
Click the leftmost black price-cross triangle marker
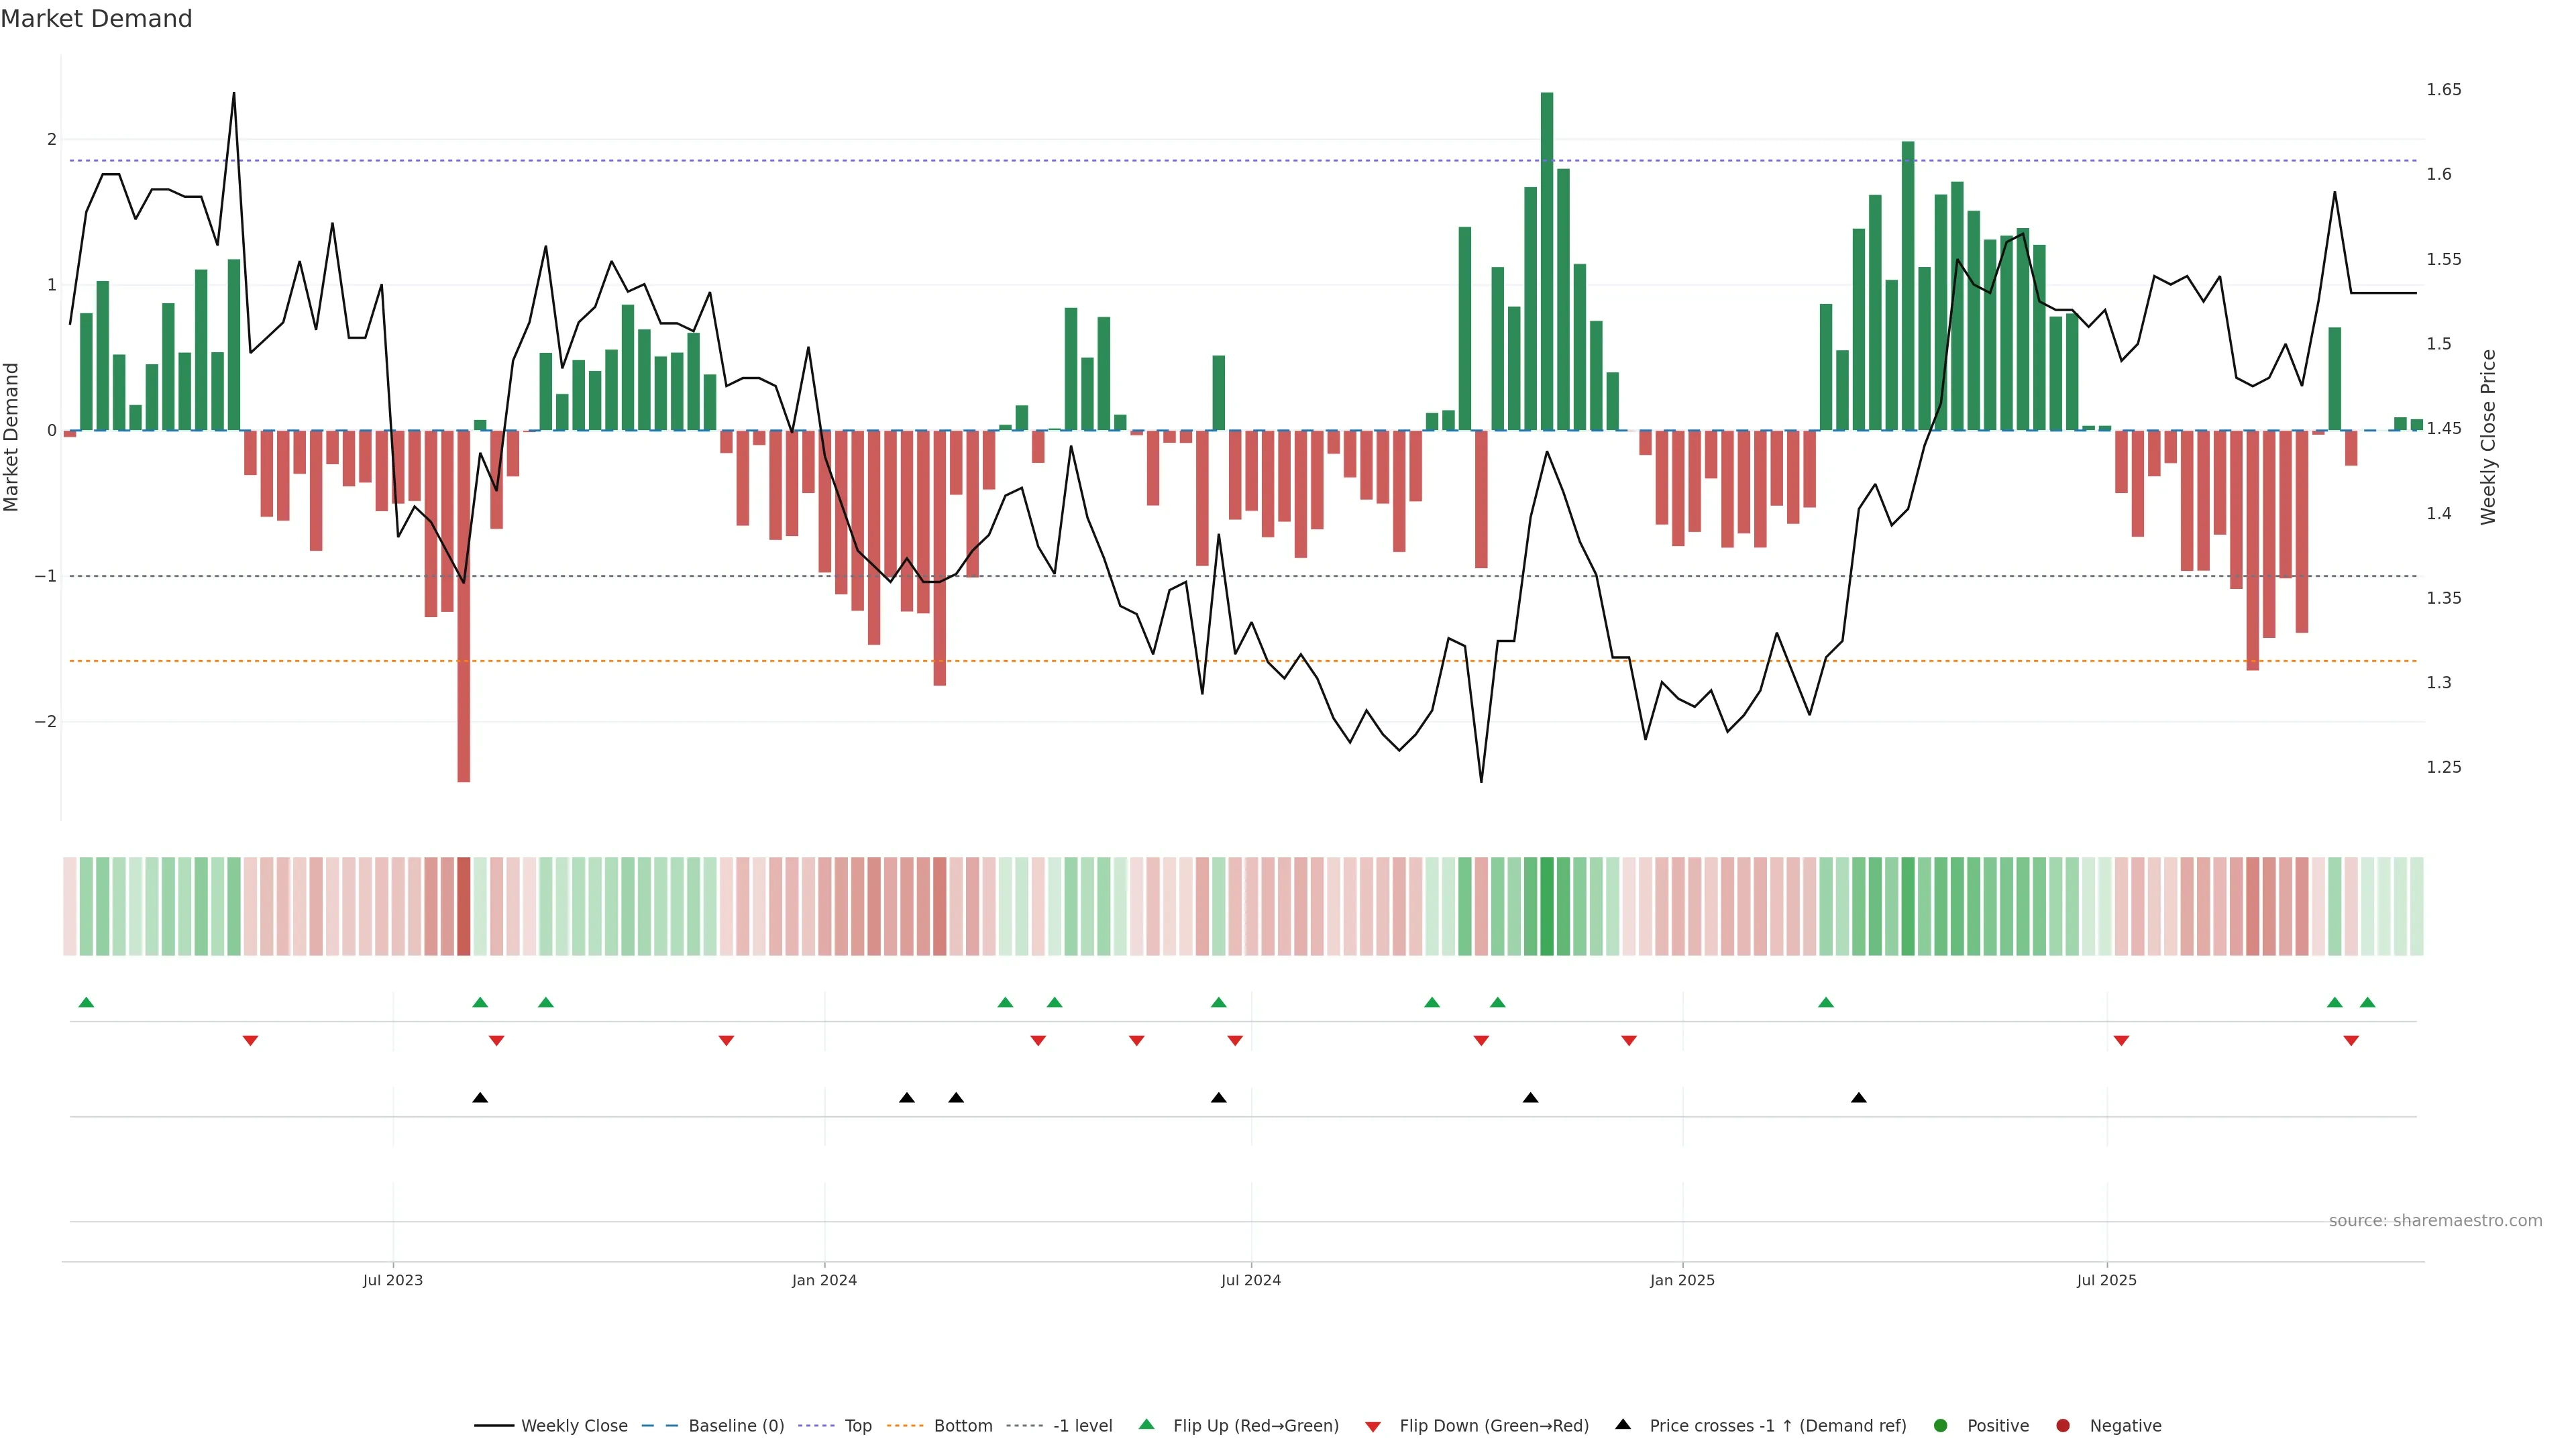tap(480, 1097)
